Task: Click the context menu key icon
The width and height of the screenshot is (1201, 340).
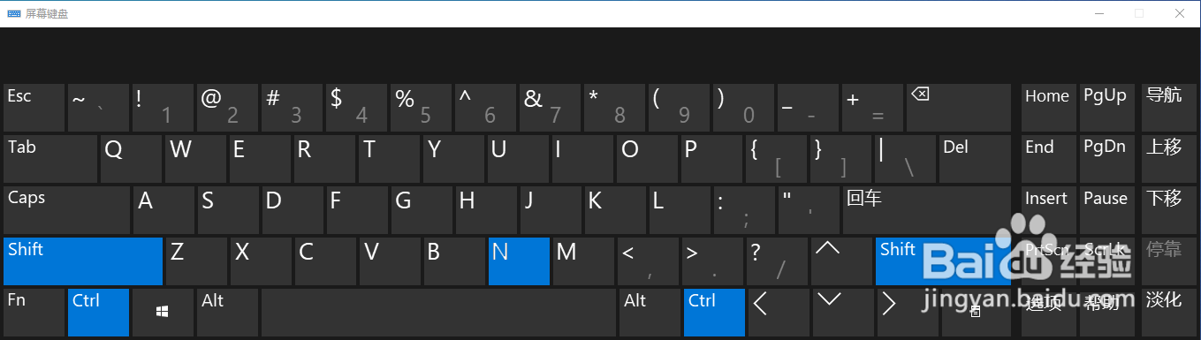Action: click(x=976, y=312)
